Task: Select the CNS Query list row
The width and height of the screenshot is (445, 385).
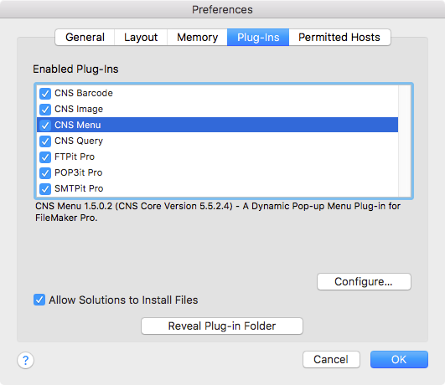Action: 217,141
